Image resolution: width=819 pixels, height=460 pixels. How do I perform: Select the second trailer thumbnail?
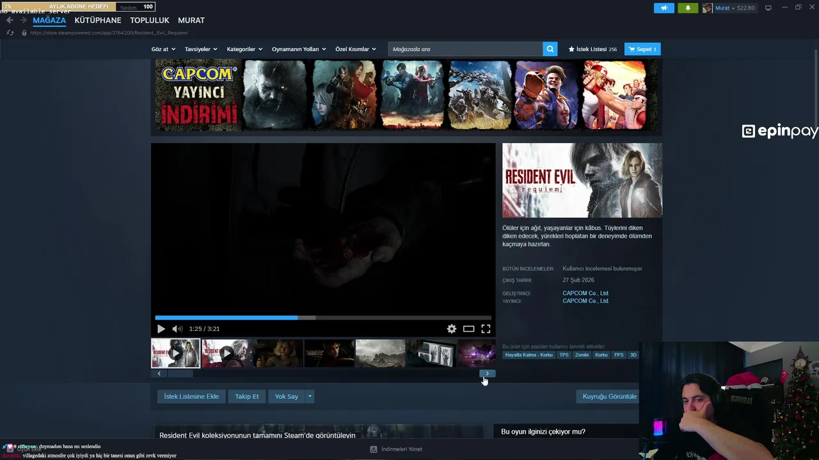coord(227,353)
